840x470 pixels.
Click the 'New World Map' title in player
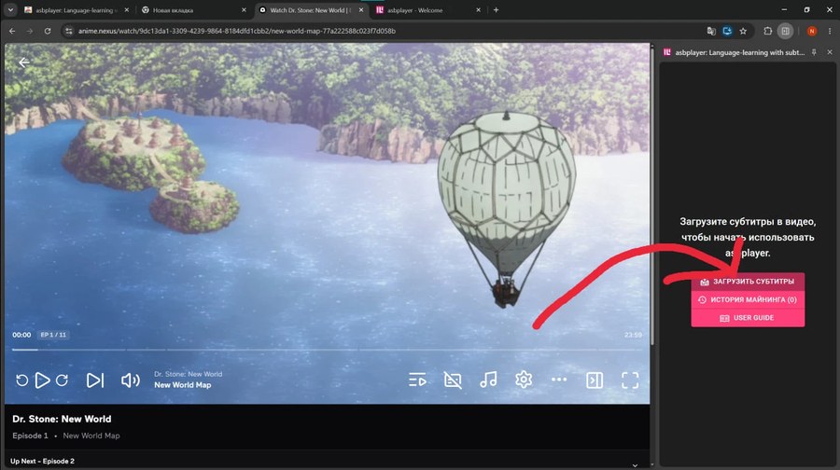[183, 385]
